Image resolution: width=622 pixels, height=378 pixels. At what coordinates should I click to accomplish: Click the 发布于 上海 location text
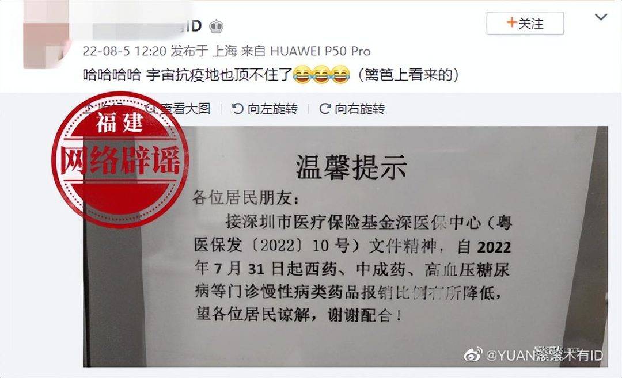204,51
